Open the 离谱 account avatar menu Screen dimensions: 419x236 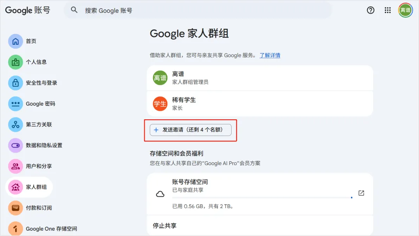[405, 10]
